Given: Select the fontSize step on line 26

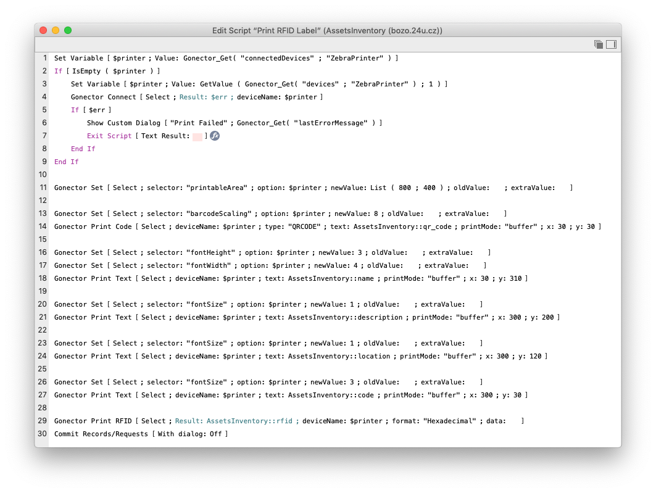Looking at the screenshot, I should click(x=268, y=382).
